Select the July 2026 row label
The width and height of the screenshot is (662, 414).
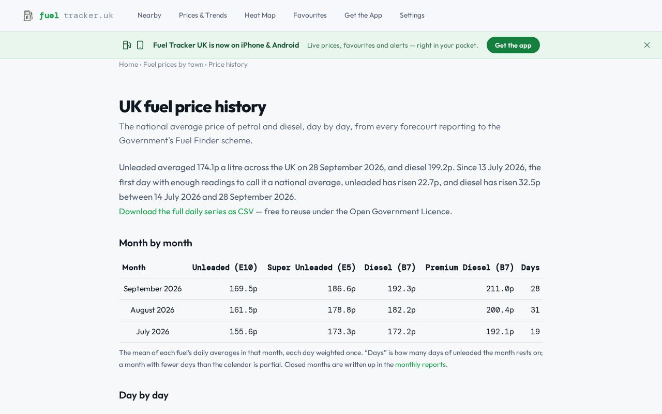153,332
